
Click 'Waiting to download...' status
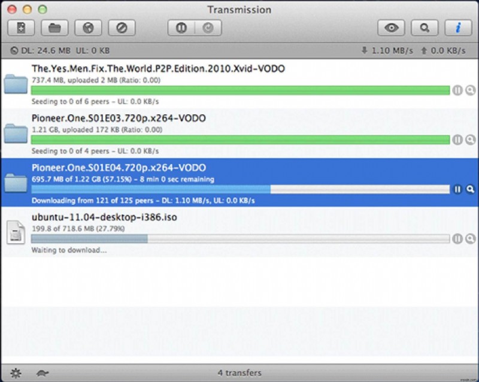tap(69, 250)
